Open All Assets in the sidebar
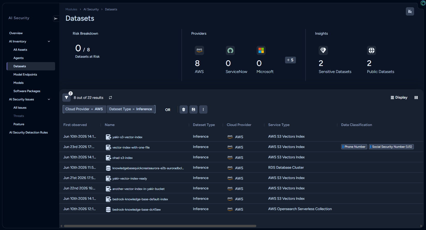Image resolution: width=426 pixels, height=230 pixels. click(20, 50)
